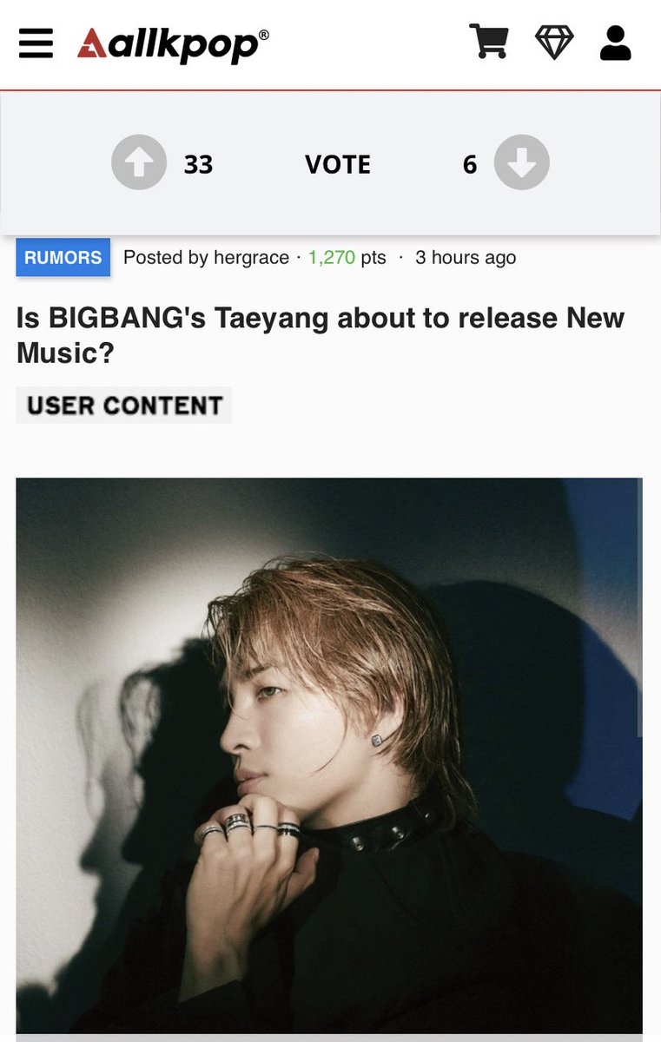661x1042 pixels.
Task: Downvote the article with the down arrow
Action: click(x=522, y=162)
